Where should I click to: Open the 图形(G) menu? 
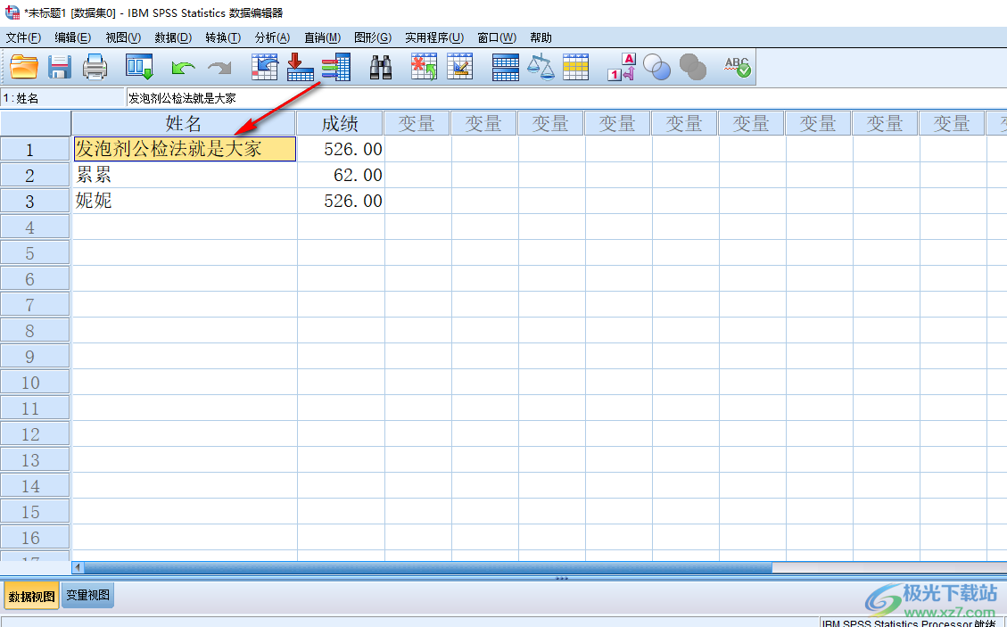tap(373, 37)
